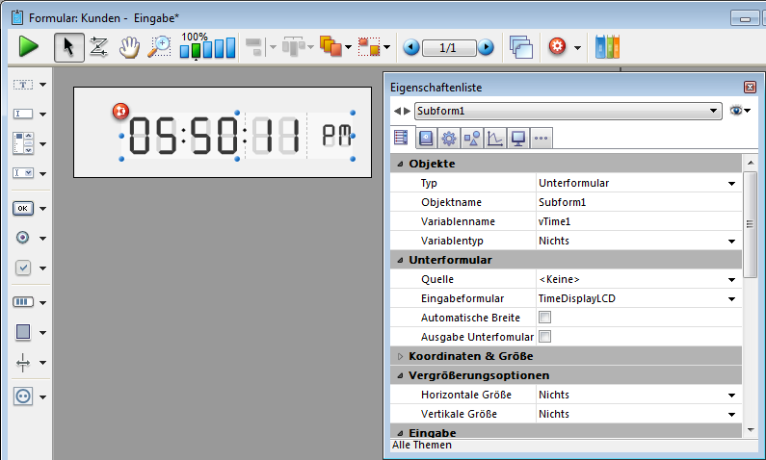Select the entry order tool

pyautogui.click(x=98, y=46)
